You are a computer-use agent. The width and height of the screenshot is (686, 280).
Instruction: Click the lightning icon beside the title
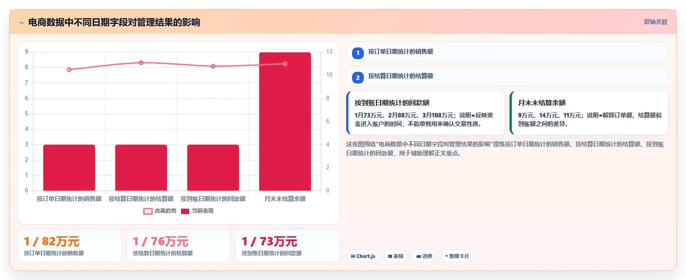tap(21, 23)
